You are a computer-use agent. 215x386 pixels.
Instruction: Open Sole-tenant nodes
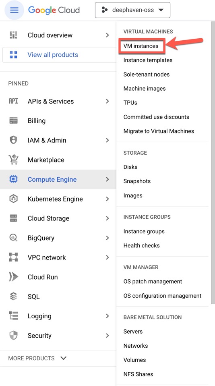[147, 75]
